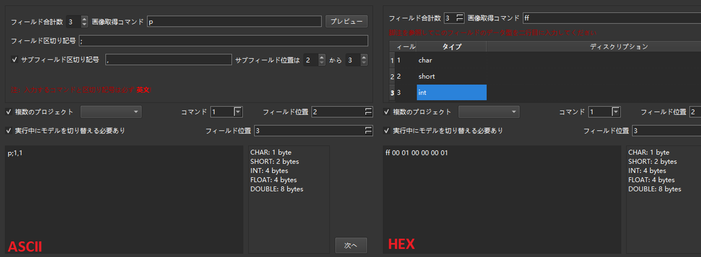Click row header 3 of field table
701x257 pixels.
click(x=392, y=93)
